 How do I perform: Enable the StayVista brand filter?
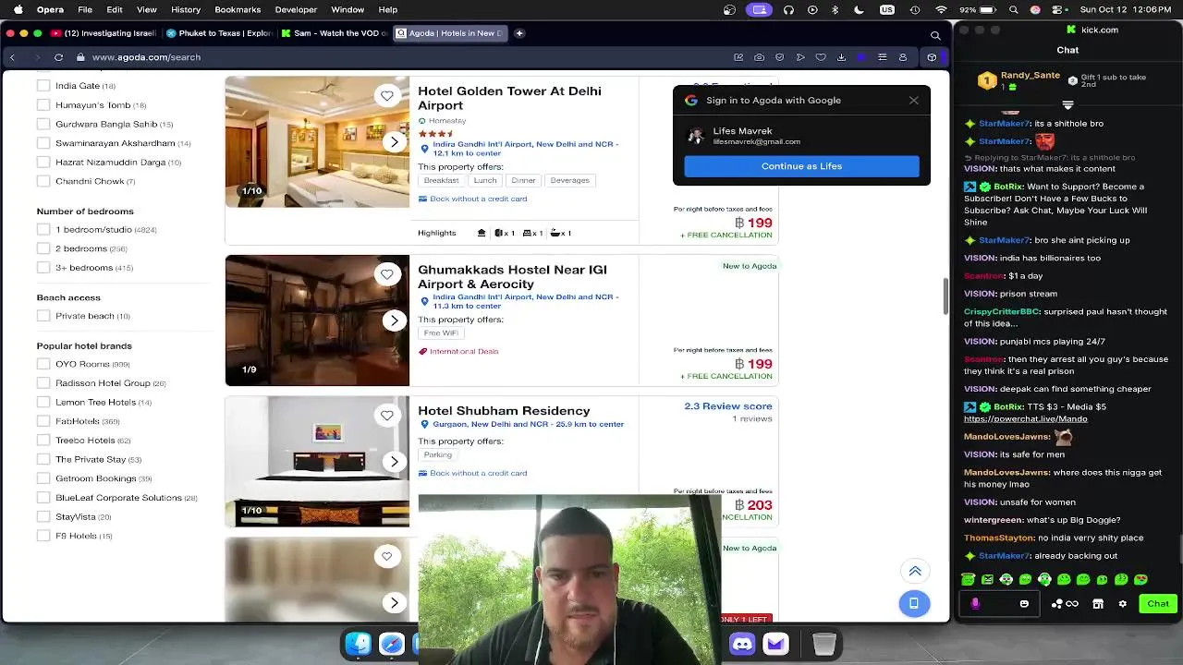[x=43, y=516]
